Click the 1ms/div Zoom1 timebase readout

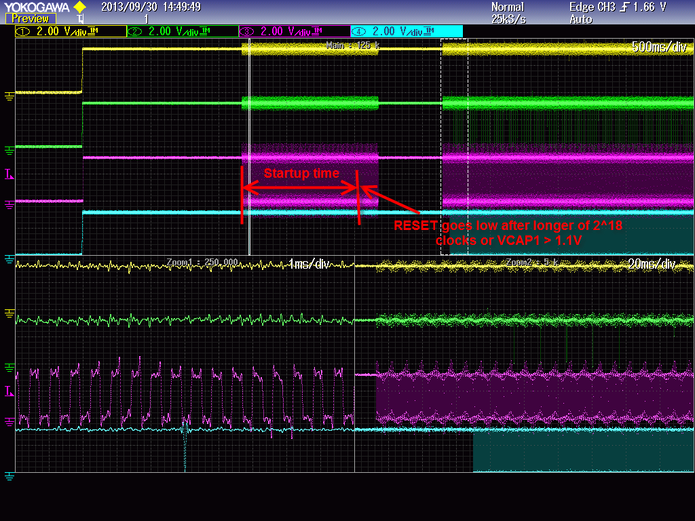tap(309, 264)
